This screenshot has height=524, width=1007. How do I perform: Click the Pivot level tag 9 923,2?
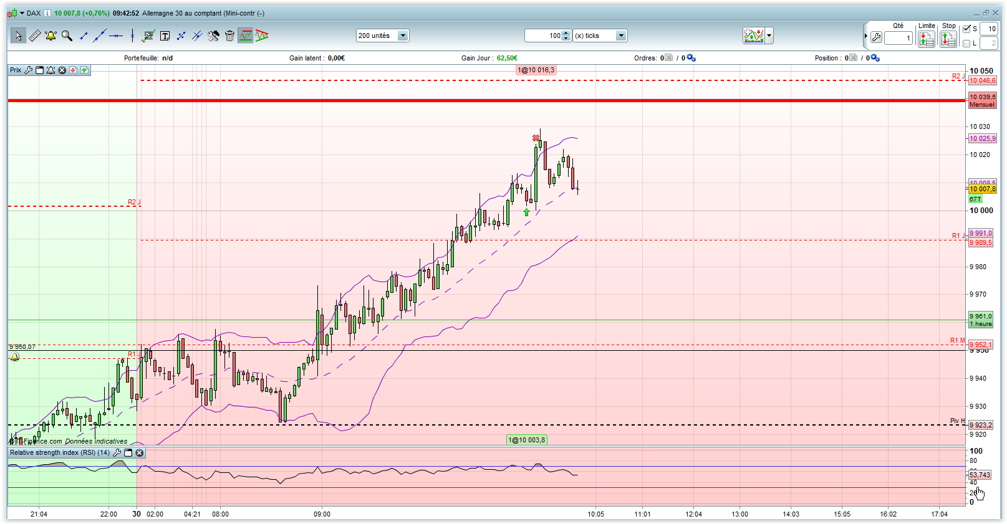(981, 425)
